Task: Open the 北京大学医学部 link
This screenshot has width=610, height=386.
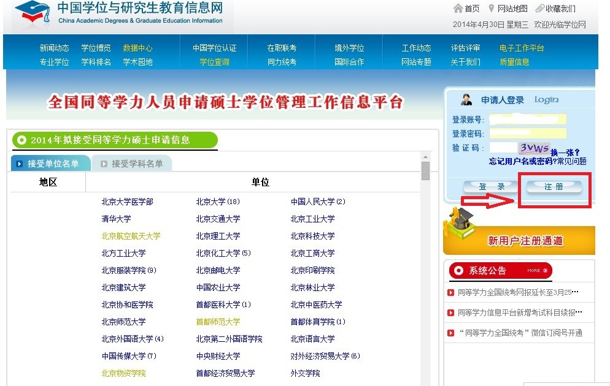Action: click(127, 202)
